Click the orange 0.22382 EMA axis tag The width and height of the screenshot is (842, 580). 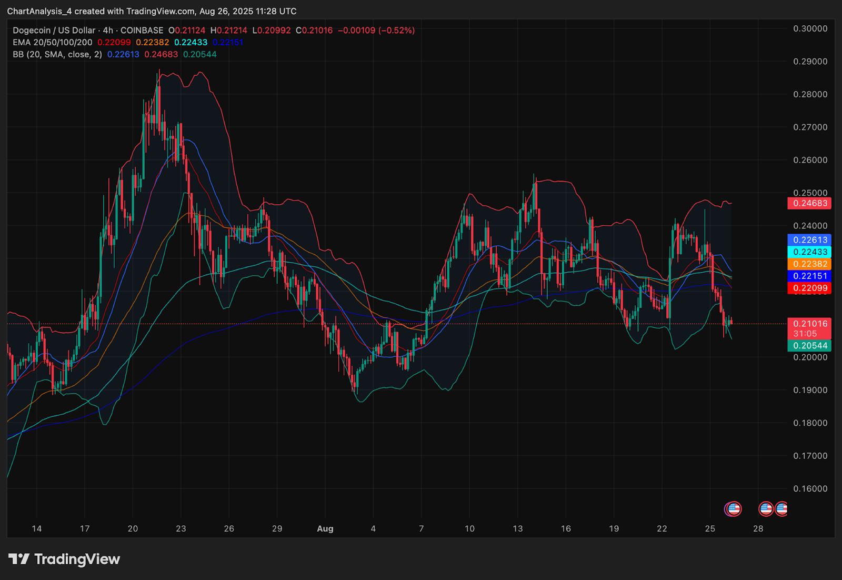pyautogui.click(x=809, y=264)
